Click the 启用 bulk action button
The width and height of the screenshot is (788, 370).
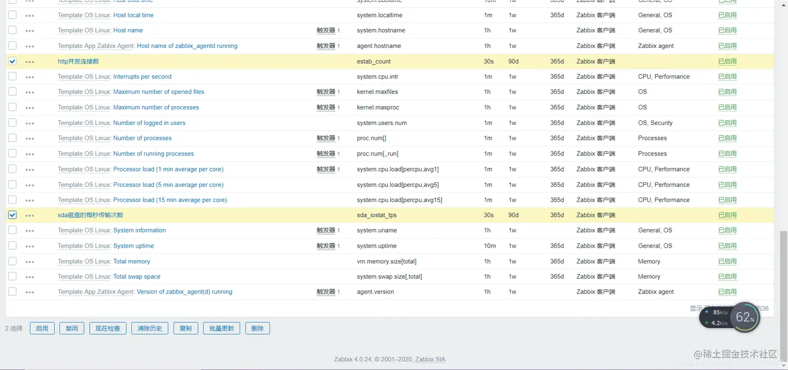tap(42, 328)
